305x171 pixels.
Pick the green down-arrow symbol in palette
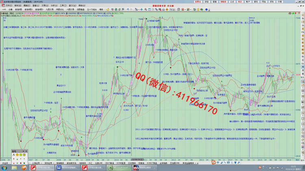click(x=17, y=159)
